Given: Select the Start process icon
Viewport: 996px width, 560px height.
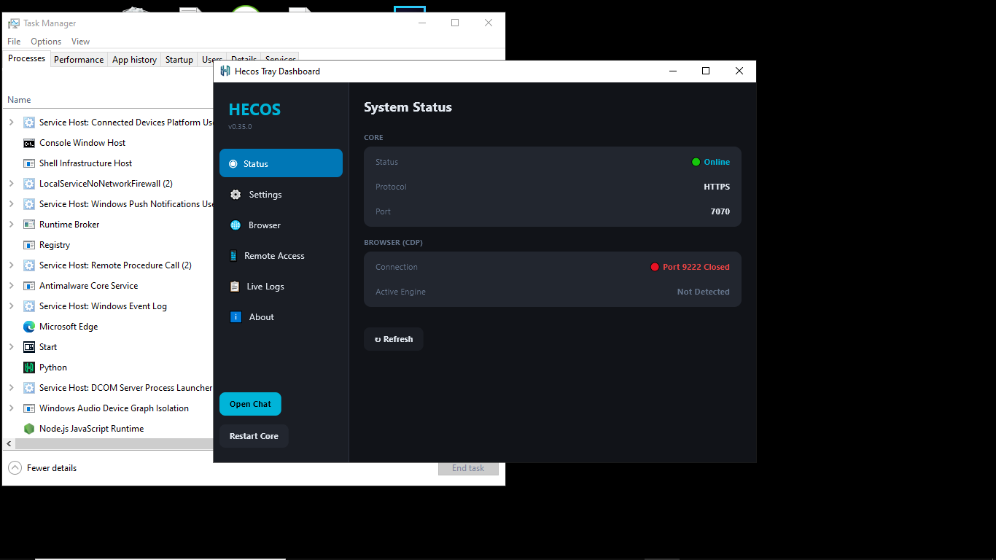Looking at the screenshot, I should (x=29, y=347).
